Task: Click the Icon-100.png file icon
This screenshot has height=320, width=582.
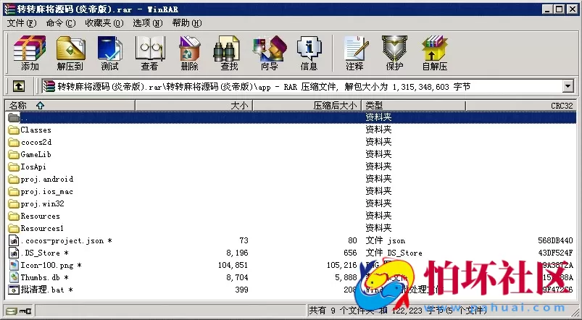Action: (x=14, y=265)
